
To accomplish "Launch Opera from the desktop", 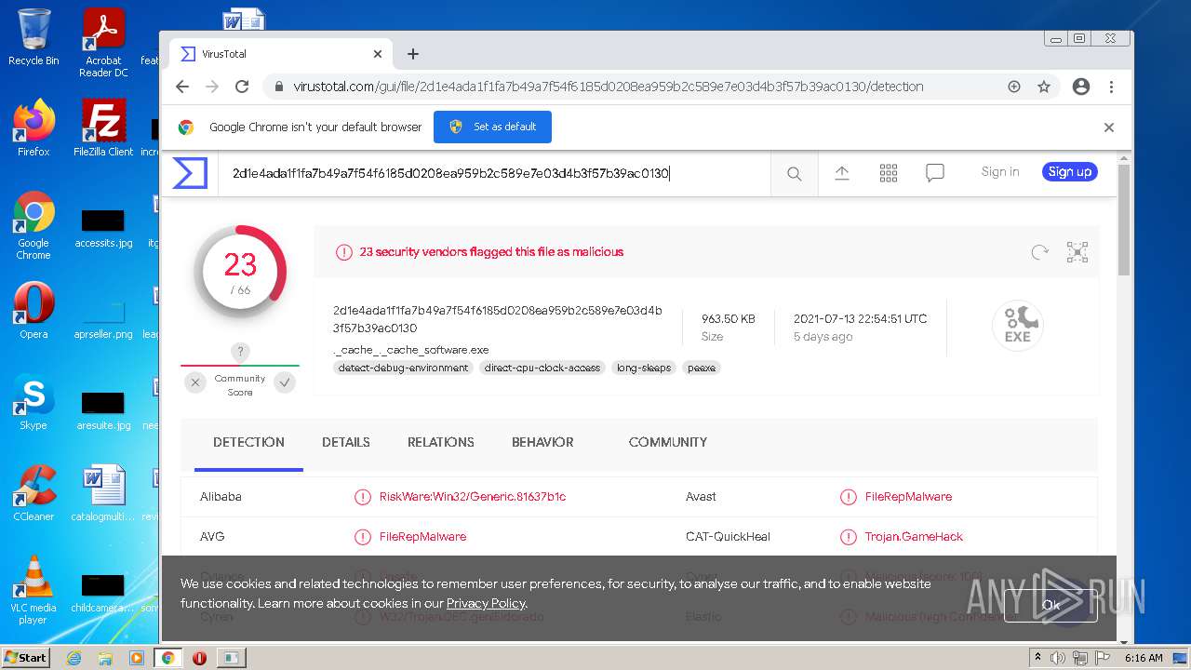I will click(x=33, y=310).
